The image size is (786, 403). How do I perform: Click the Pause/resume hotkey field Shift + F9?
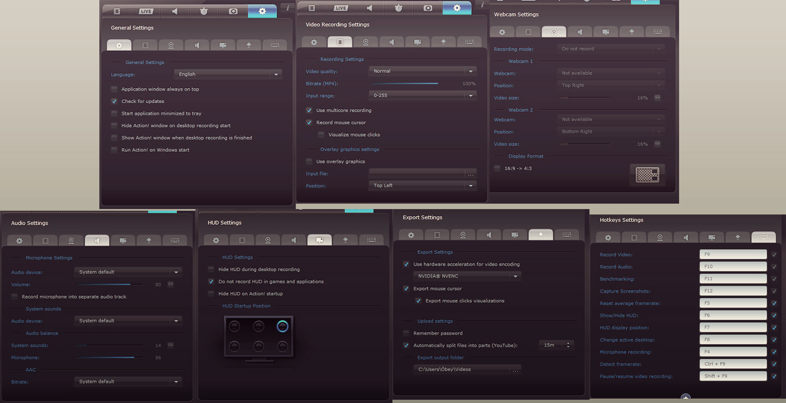[733, 376]
